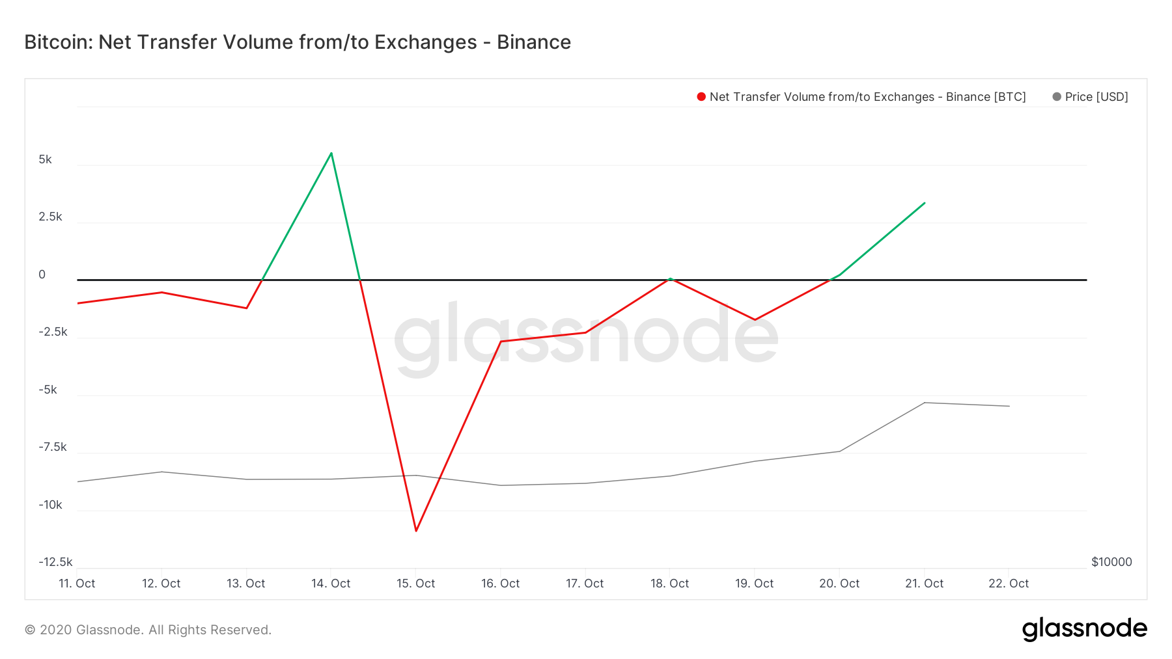Click the 18. Oct x-axis label
1172x659 pixels.
coord(670,584)
